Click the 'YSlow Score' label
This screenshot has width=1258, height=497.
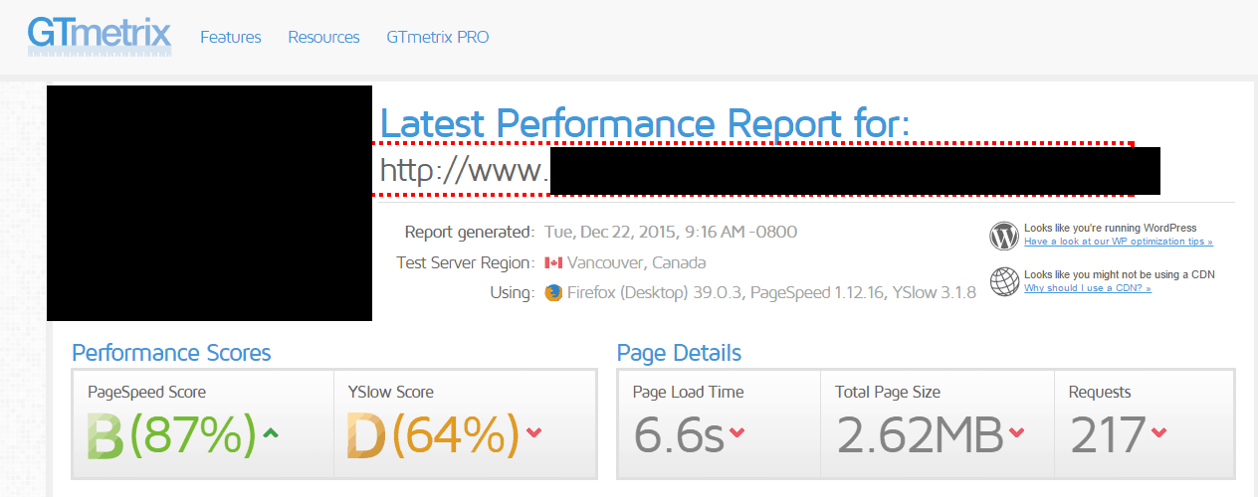tap(391, 392)
